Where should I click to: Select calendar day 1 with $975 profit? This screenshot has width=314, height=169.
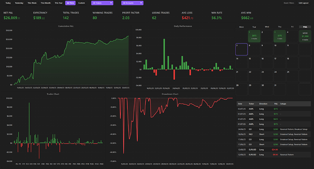[254, 36]
